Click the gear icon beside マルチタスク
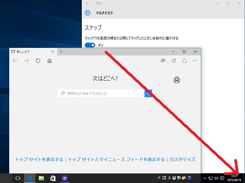The image size is (245, 183). point(87,13)
